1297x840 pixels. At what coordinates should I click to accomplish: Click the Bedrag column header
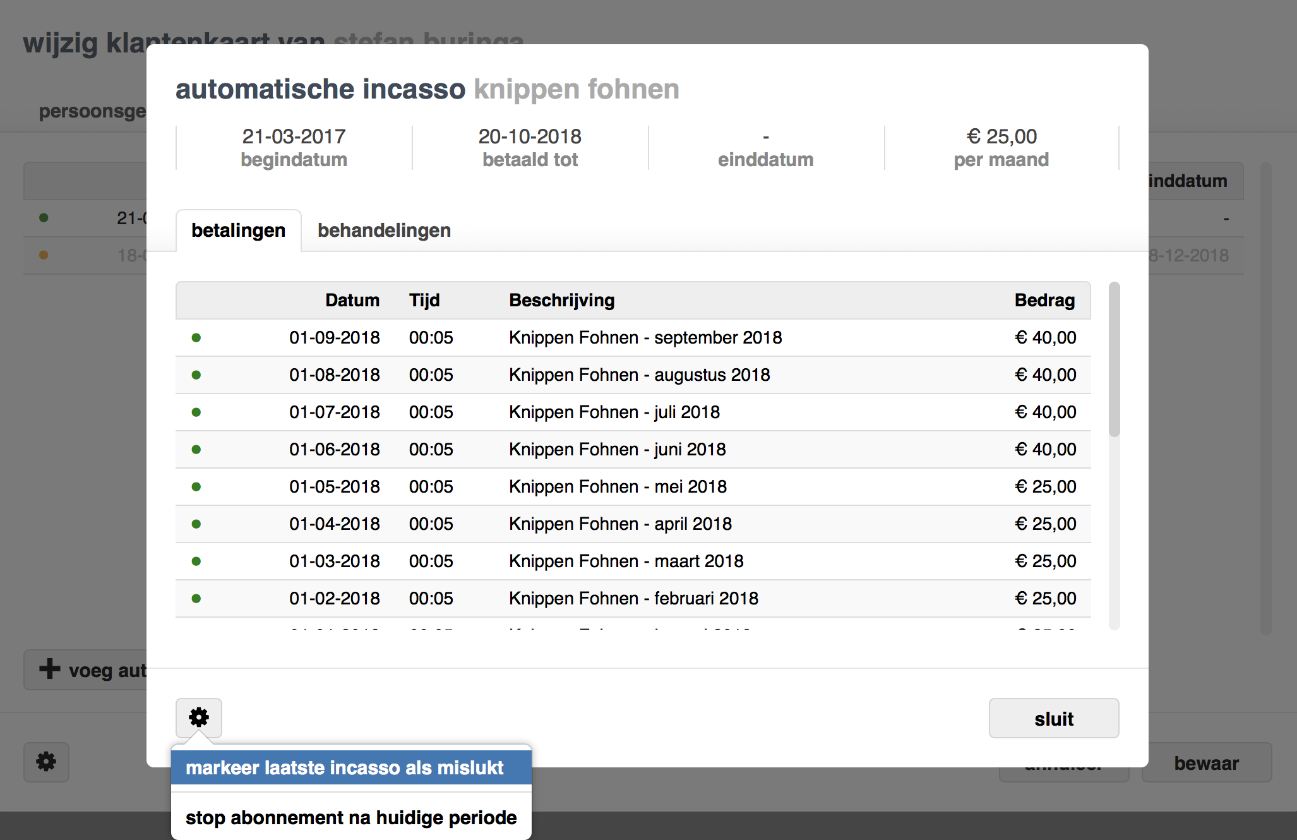[x=1045, y=300]
